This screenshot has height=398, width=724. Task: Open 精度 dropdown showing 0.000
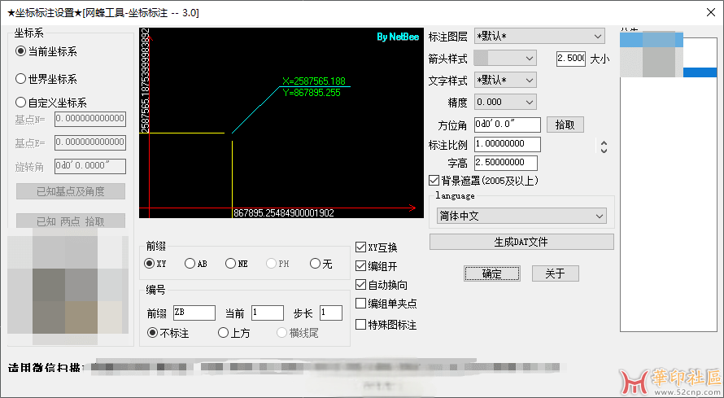point(505,102)
